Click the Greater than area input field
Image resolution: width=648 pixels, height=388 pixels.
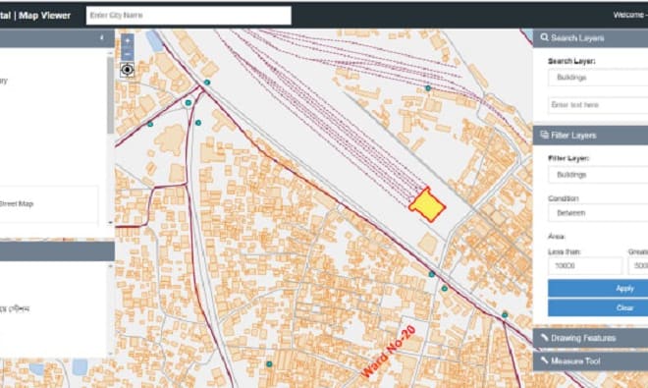[638, 265]
